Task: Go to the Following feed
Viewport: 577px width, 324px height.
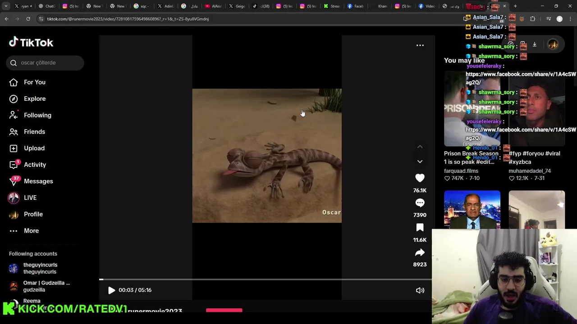Action: (37, 115)
